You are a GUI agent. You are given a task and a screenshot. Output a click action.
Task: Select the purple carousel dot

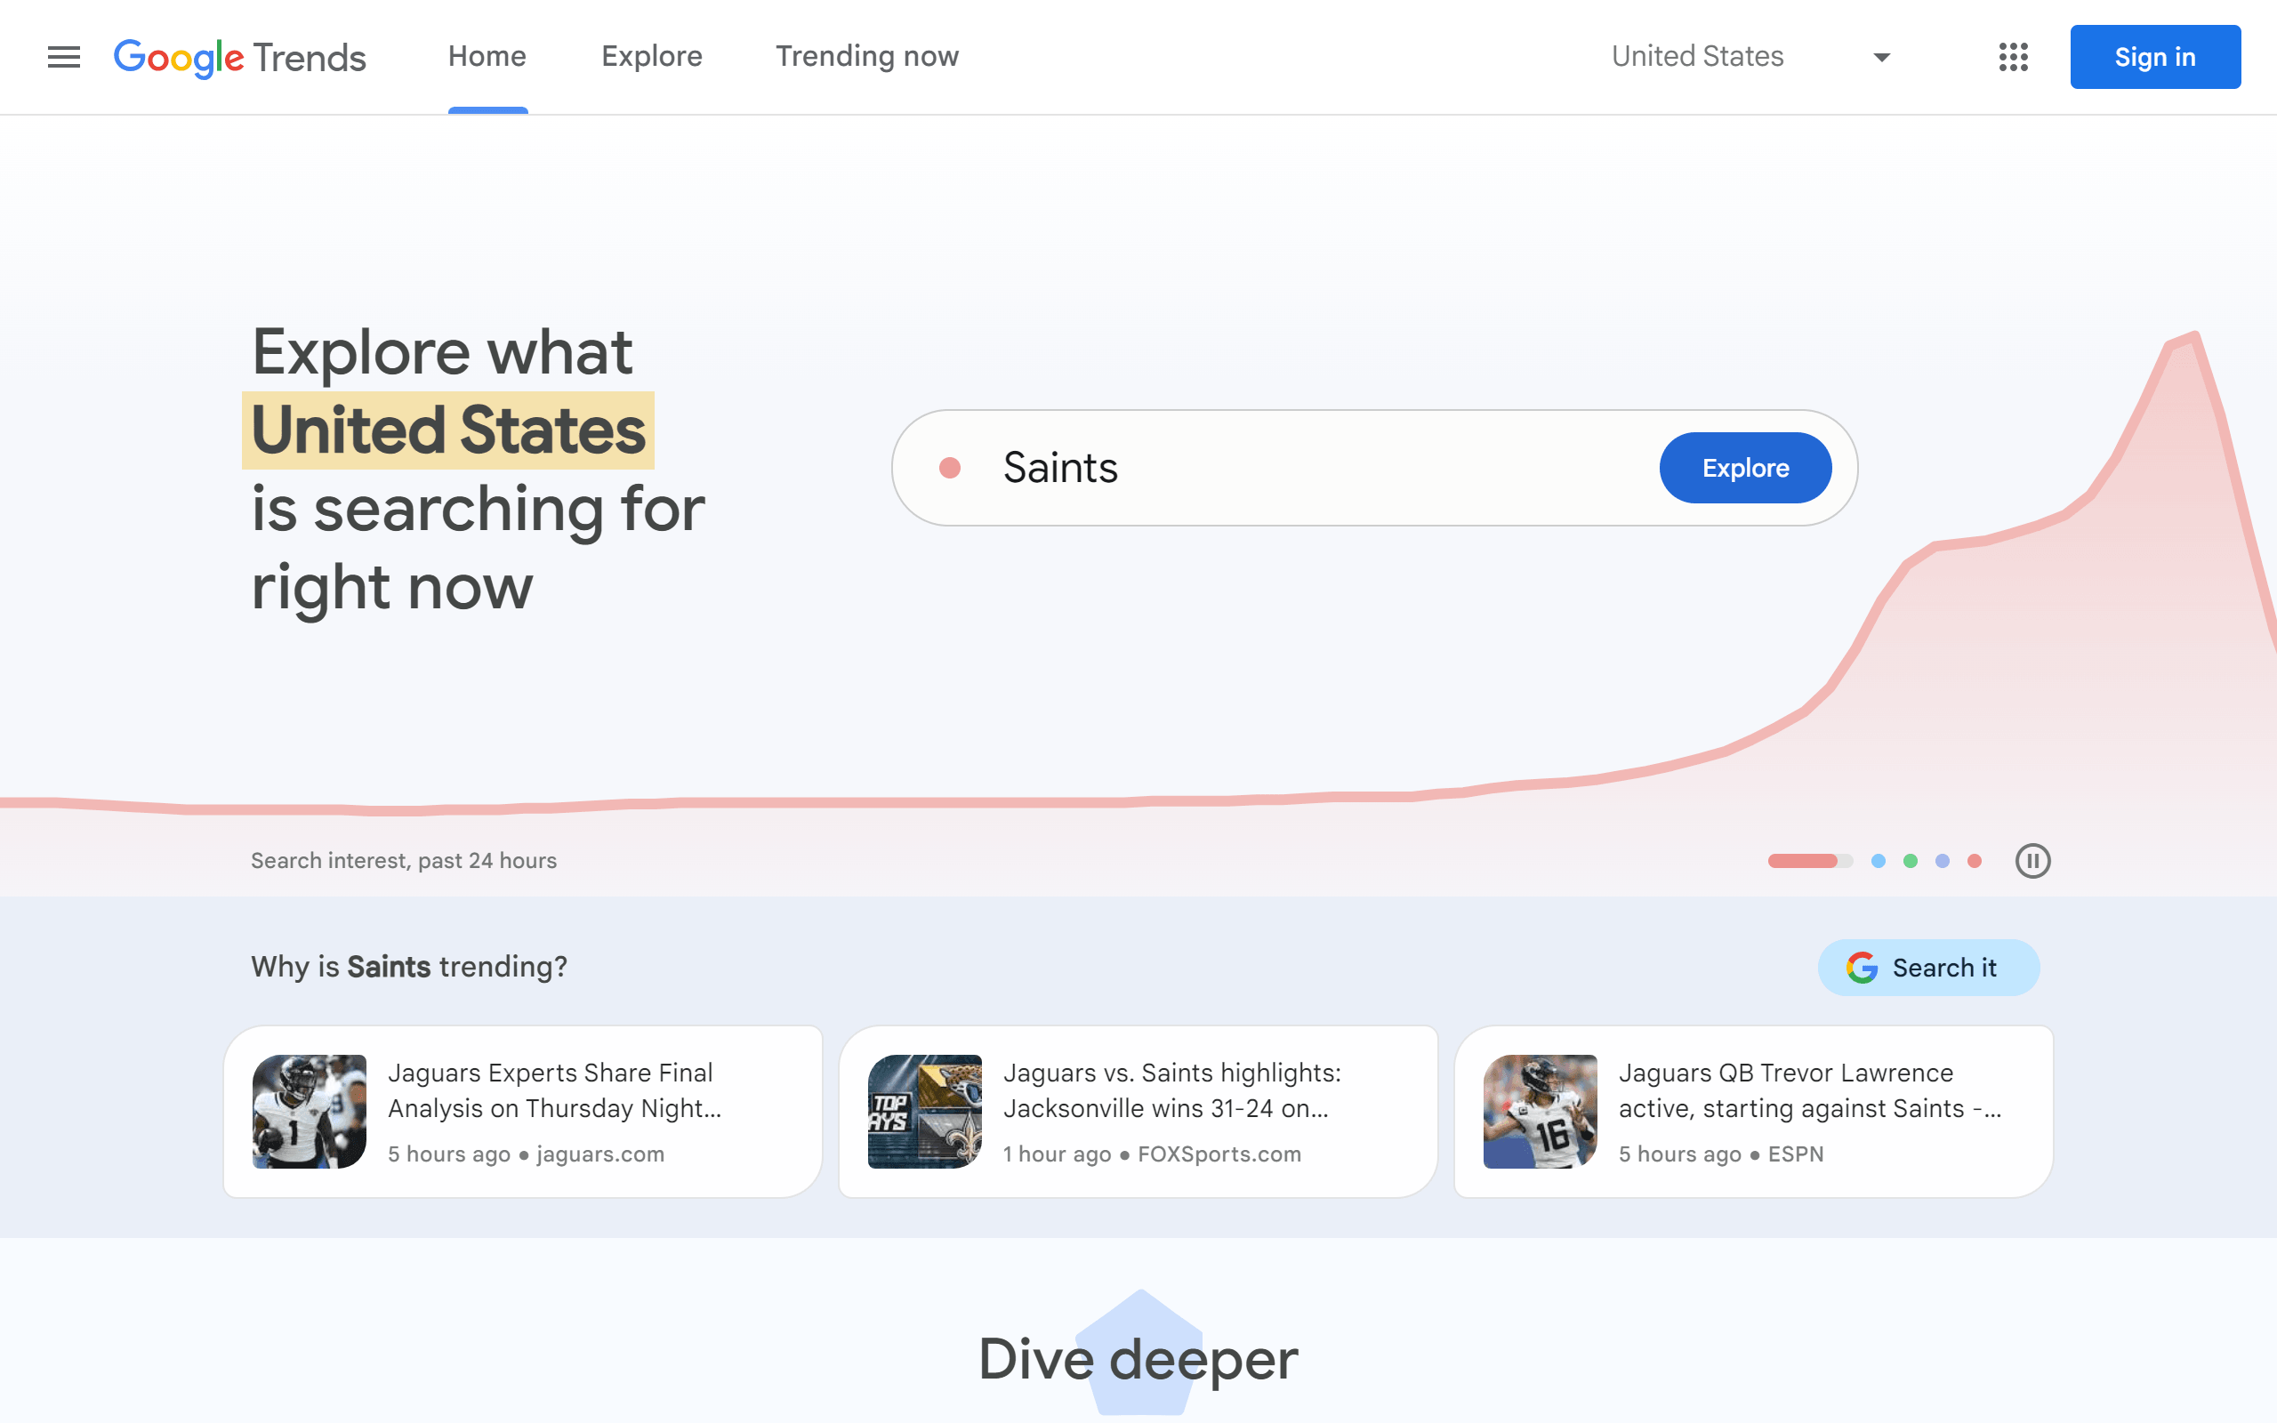point(1942,860)
